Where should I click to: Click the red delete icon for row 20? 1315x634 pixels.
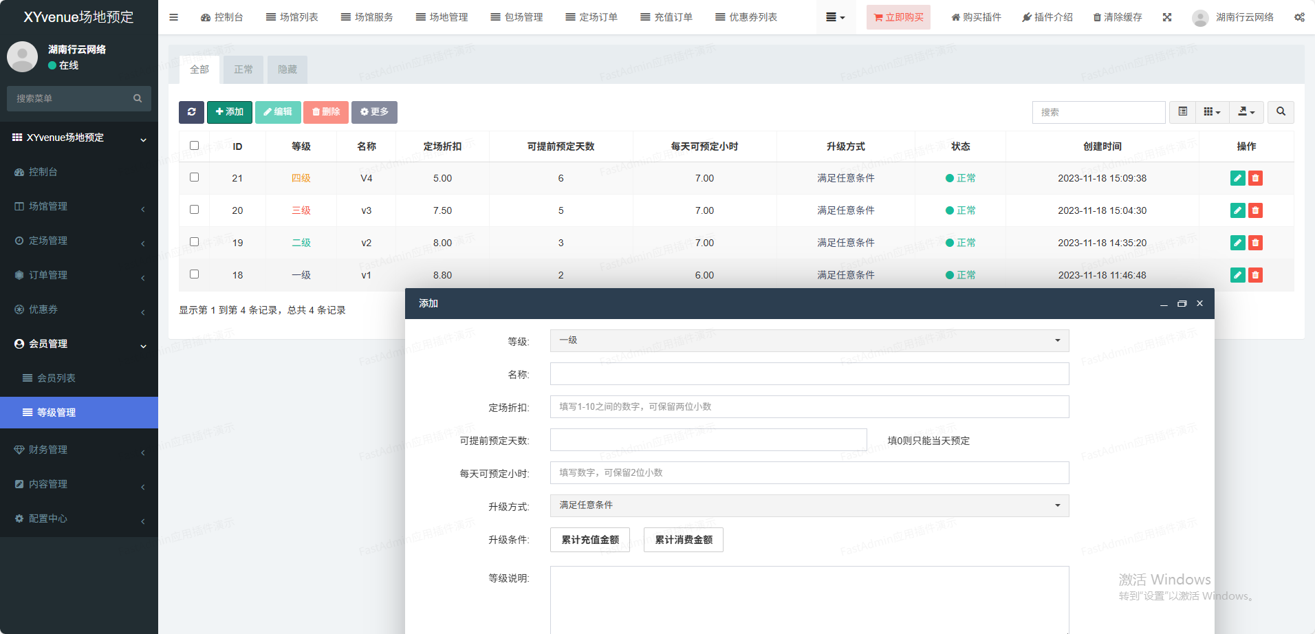click(1255, 210)
